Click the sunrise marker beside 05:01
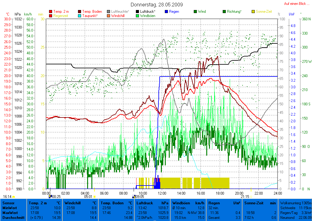Image resolution: width=312 pixels, height=221 pixels. click(94, 196)
